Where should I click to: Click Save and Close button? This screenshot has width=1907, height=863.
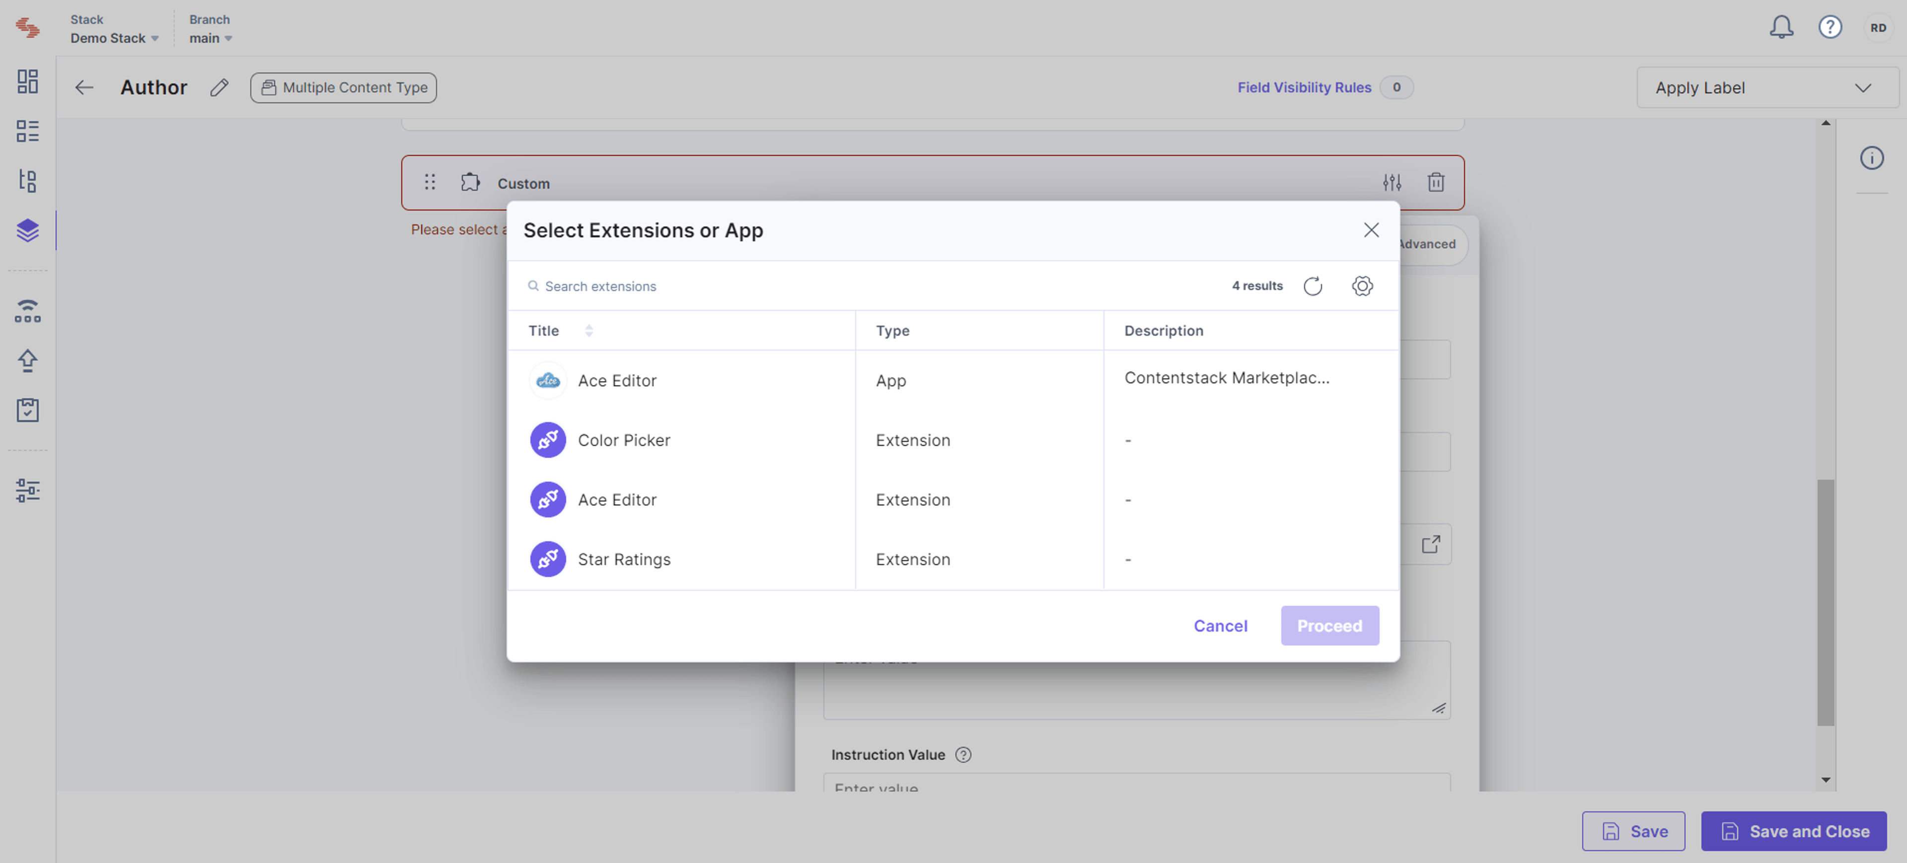click(x=1794, y=831)
